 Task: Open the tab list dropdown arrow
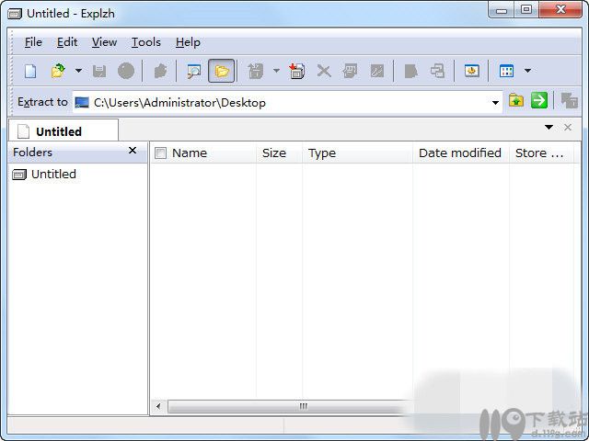coord(549,127)
